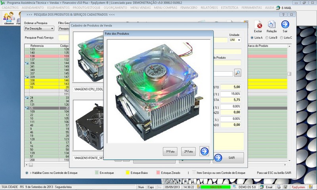This screenshot has width=317, height=190.
Task: Select the yellow row with Referencia 338
Action: [47, 80]
